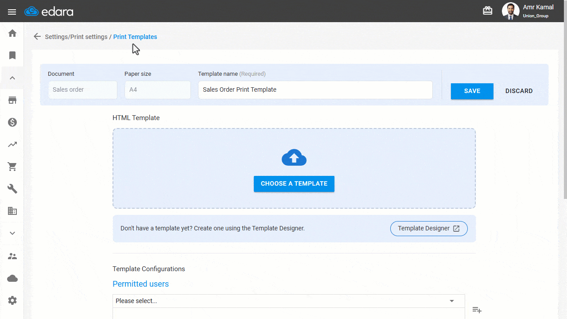
Task: Open the hamburger main menu
Action: pyautogui.click(x=12, y=12)
